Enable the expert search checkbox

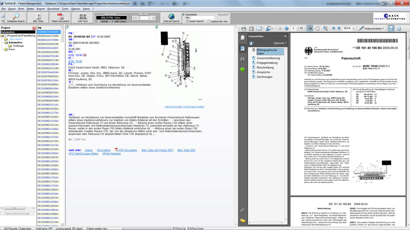point(188,21)
